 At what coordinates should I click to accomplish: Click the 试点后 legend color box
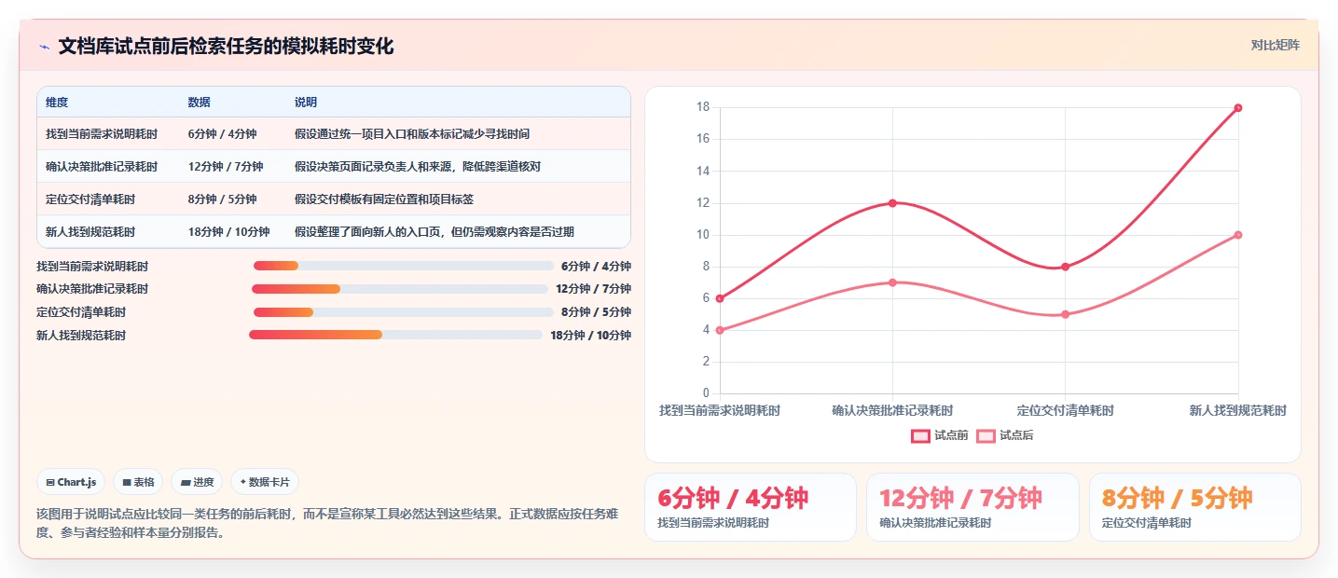(x=986, y=435)
